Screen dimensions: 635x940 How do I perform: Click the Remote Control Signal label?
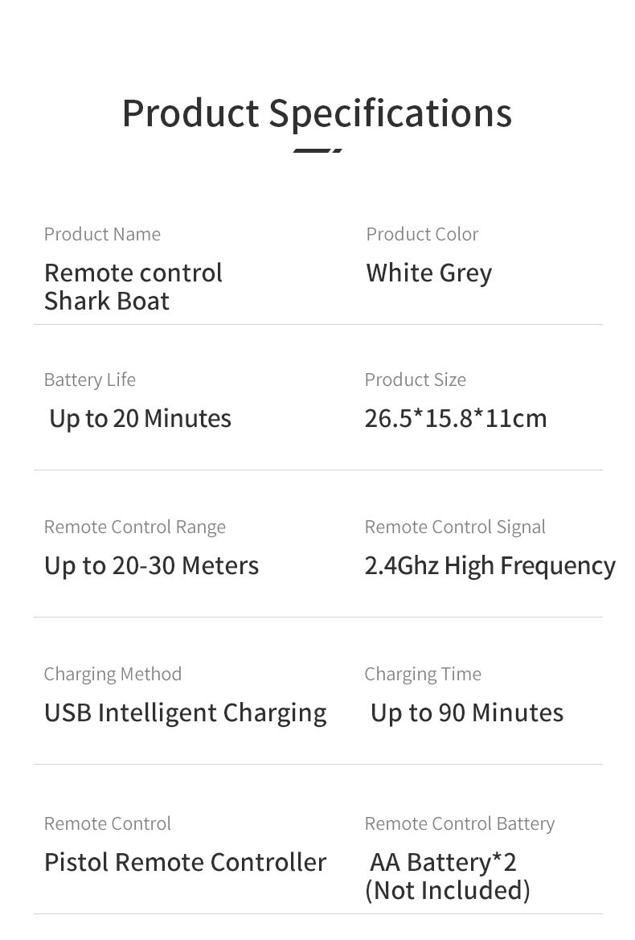pos(455,527)
